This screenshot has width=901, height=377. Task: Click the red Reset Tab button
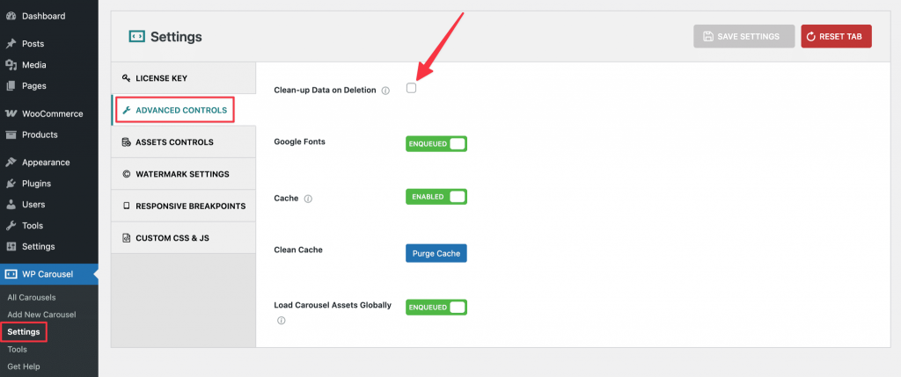tap(836, 36)
